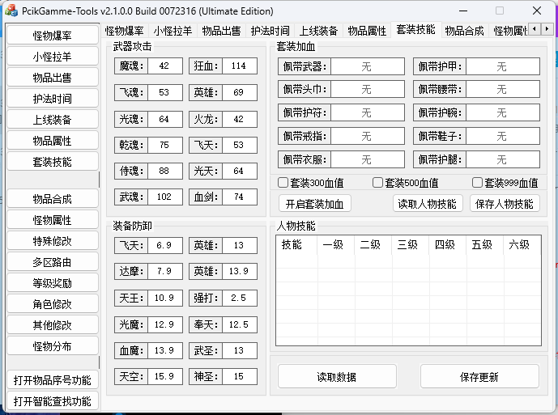Select the 套装技能 tab
The width and height of the screenshot is (558, 415).
[x=415, y=29]
